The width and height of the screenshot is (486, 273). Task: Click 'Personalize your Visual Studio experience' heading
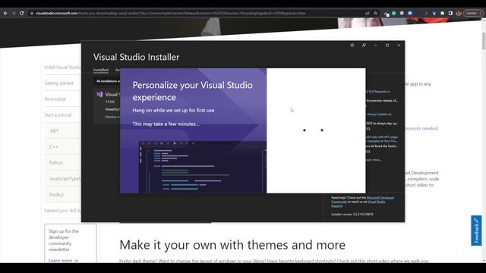pyautogui.click(x=192, y=91)
